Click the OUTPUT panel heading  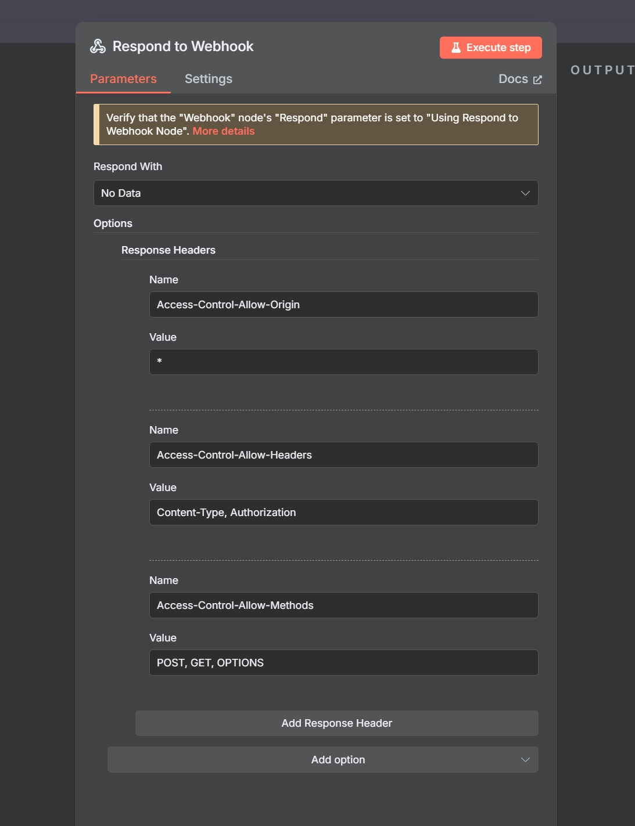click(x=602, y=70)
